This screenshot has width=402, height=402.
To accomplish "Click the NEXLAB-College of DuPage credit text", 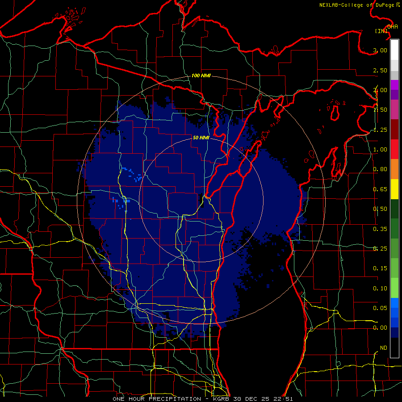I will (357, 5).
